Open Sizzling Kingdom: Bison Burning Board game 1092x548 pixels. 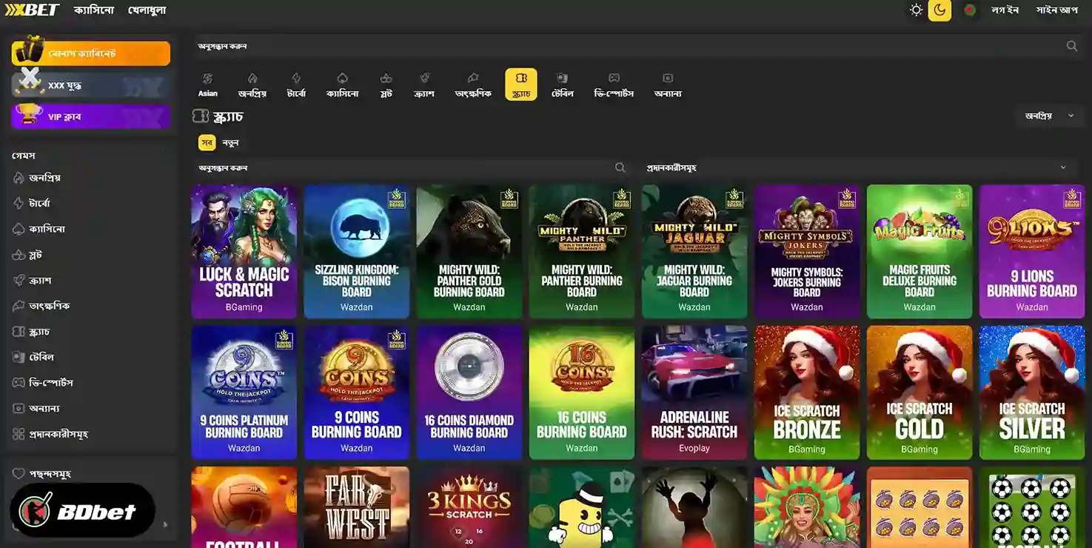(356, 251)
